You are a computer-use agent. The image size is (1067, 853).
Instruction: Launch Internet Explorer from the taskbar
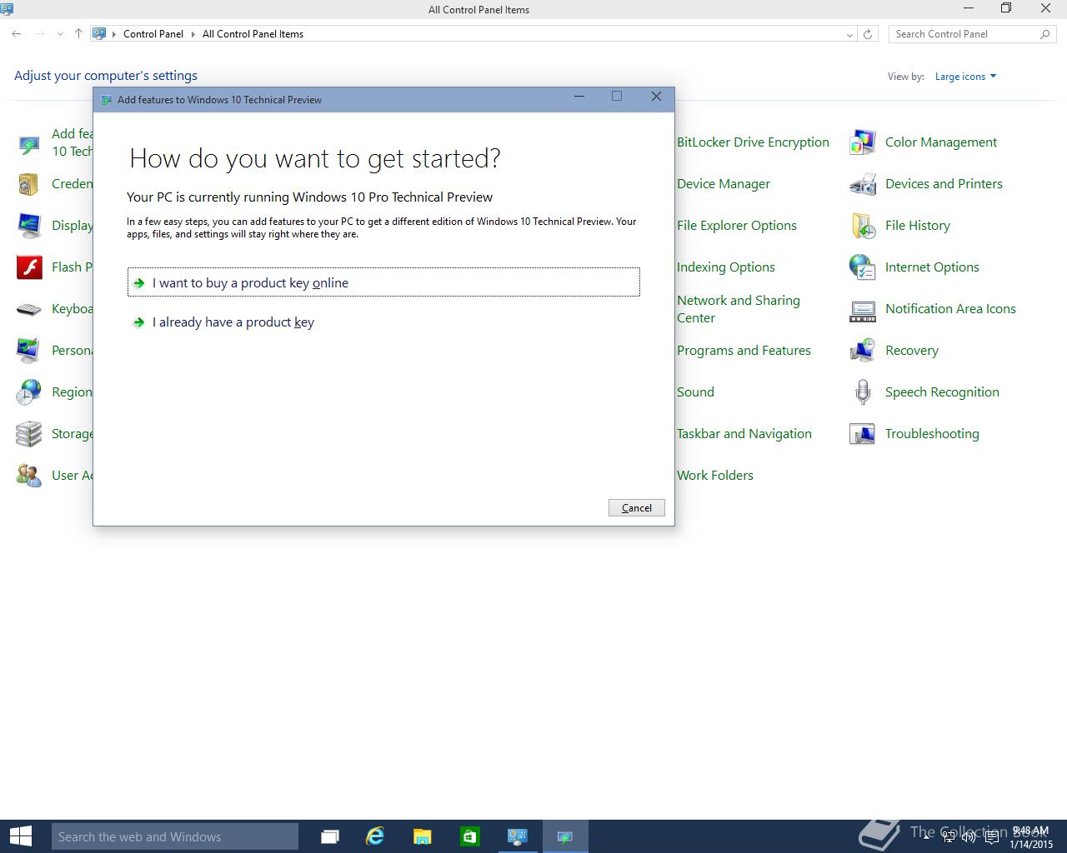coord(375,836)
